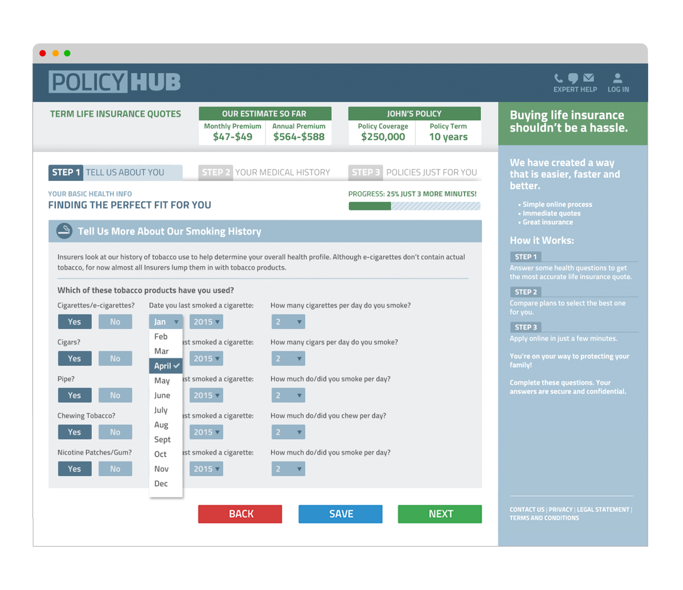
Task: Choose Yes for Cigars
Action: (x=74, y=359)
